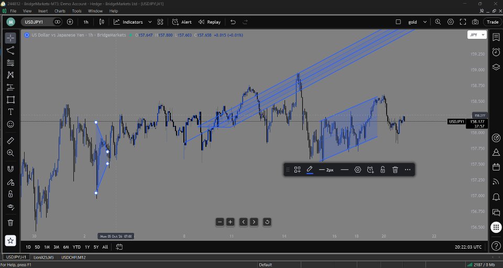The image size is (503, 268).
Task: Select the 1M time range
Action: click(47, 247)
